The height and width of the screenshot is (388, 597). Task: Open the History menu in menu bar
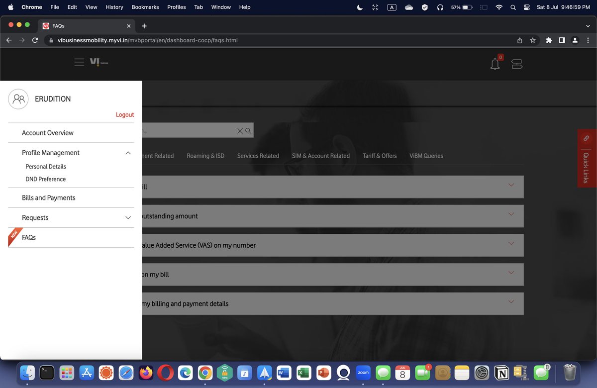114,7
